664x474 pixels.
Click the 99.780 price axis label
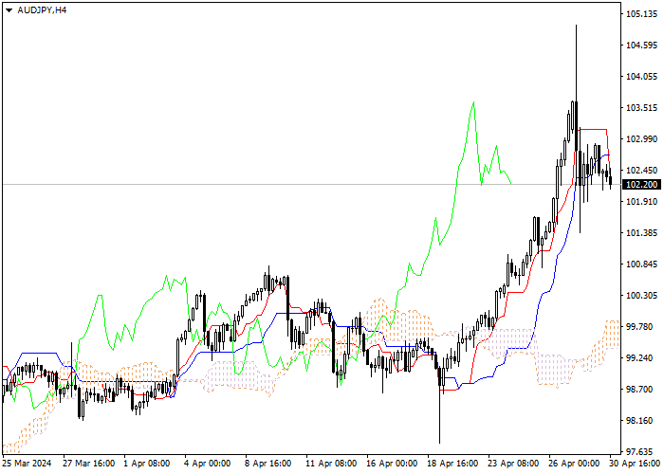click(x=640, y=327)
